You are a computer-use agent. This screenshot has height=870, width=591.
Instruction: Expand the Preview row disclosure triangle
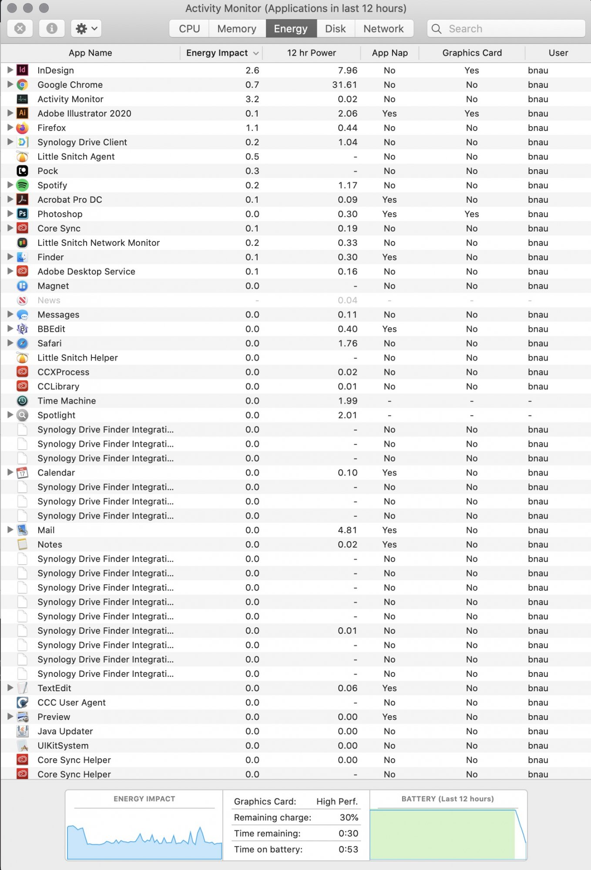coord(10,716)
